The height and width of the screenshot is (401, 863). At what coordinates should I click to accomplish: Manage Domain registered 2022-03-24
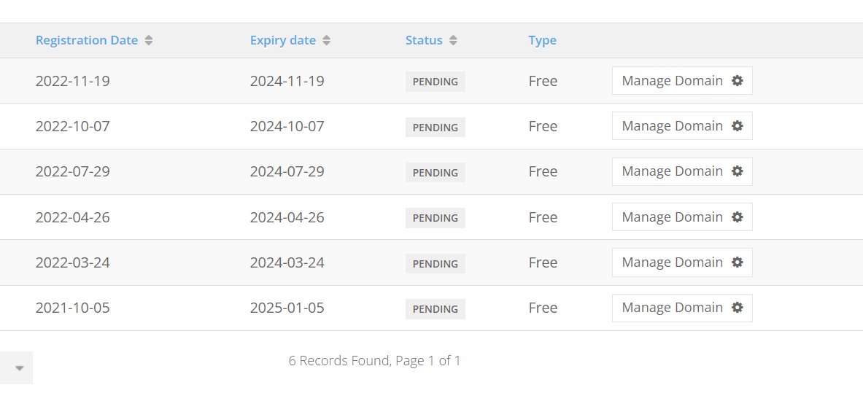coord(682,262)
